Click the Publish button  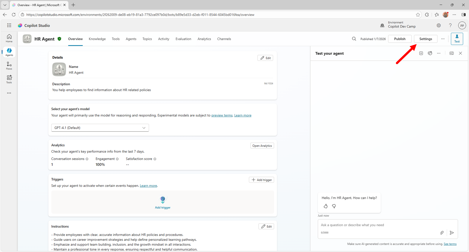click(x=400, y=39)
